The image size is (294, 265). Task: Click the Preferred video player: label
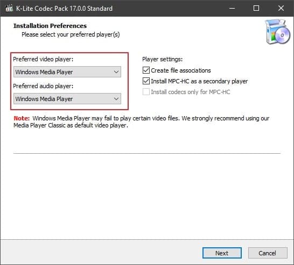point(43,59)
